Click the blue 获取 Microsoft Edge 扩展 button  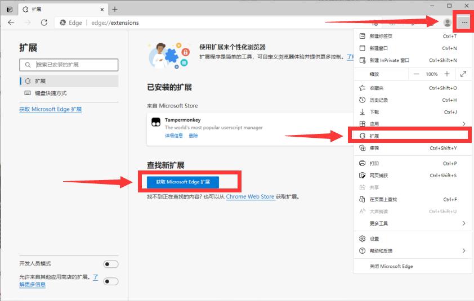(x=183, y=182)
